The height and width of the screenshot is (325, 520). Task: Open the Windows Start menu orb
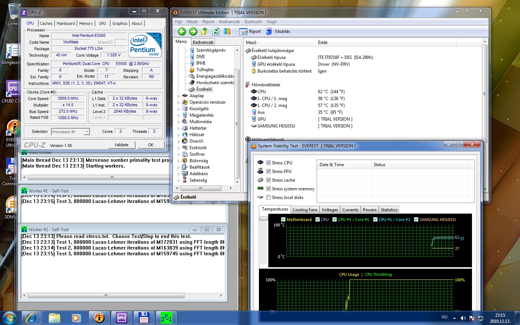pos(10,318)
